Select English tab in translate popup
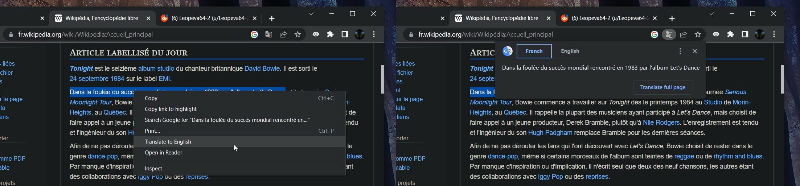The image size is (800, 186). (x=570, y=51)
